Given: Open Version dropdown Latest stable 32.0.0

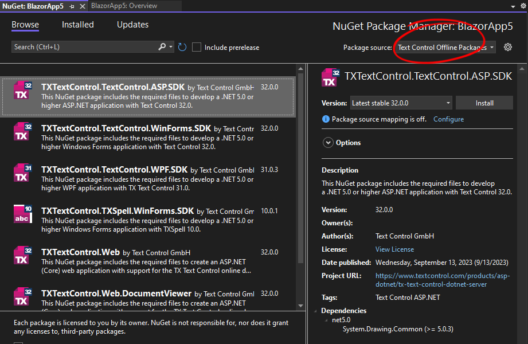Looking at the screenshot, I should point(401,103).
